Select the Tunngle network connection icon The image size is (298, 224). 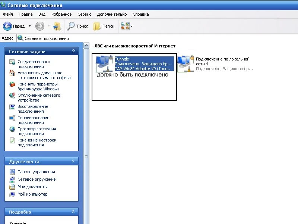104,63
